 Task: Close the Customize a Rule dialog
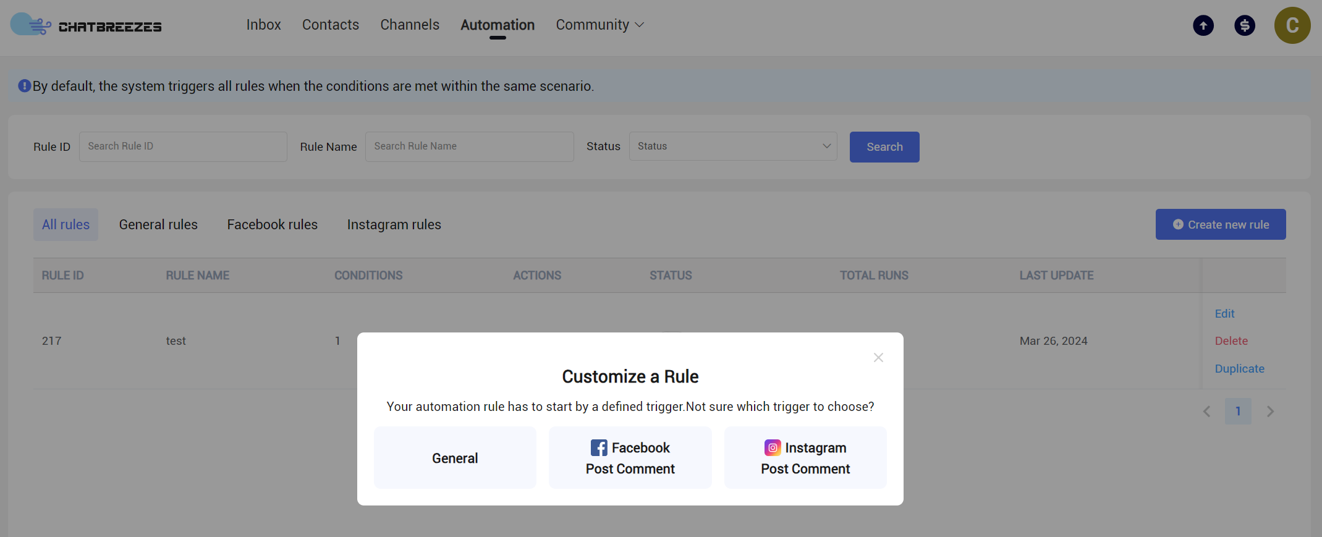tap(878, 358)
